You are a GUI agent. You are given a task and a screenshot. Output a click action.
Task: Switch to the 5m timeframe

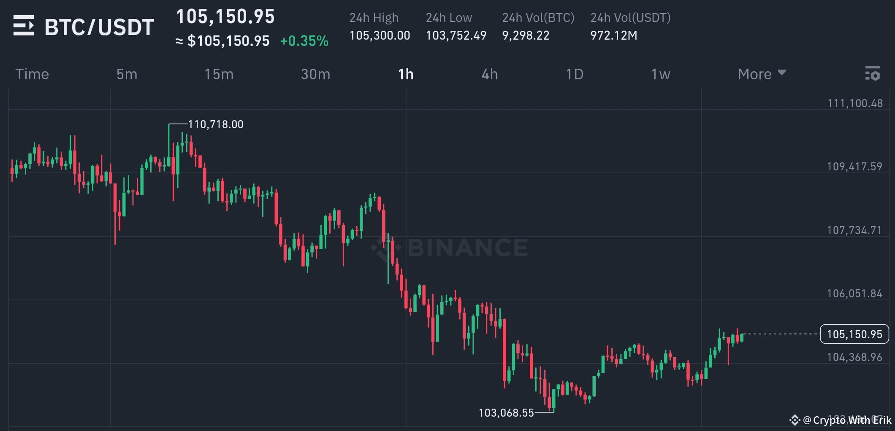[x=126, y=74]
